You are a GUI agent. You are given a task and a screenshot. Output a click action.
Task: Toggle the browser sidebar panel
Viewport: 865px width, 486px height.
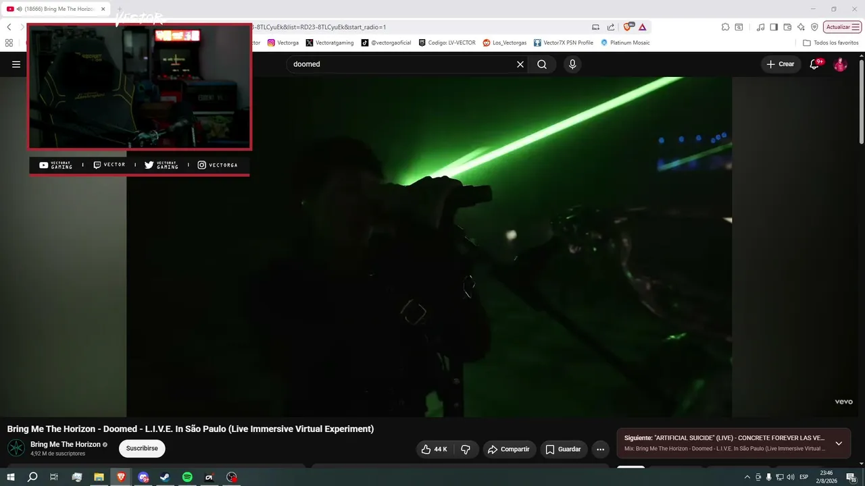[x=774, y=27]
